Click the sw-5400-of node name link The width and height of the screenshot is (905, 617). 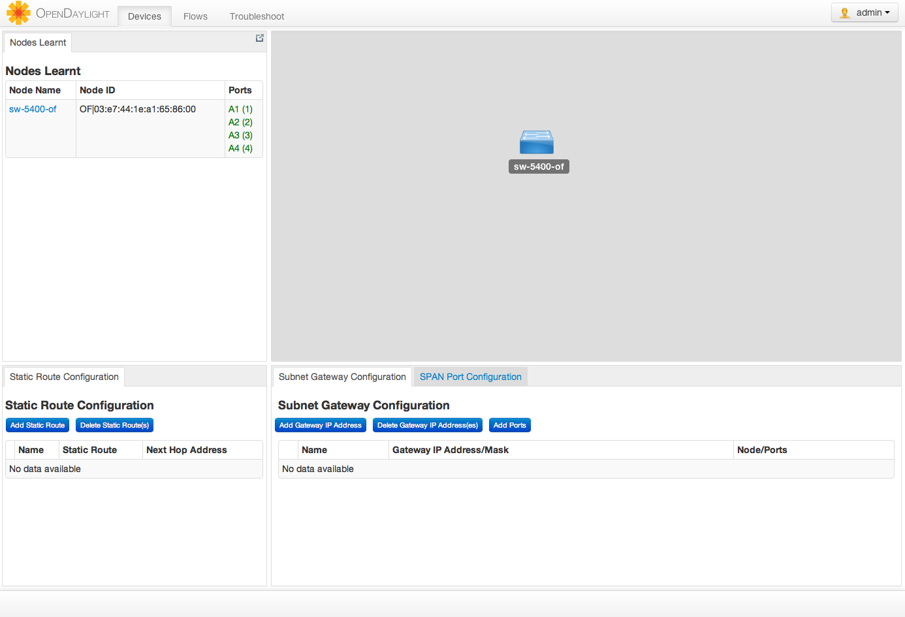pos(33,109)
